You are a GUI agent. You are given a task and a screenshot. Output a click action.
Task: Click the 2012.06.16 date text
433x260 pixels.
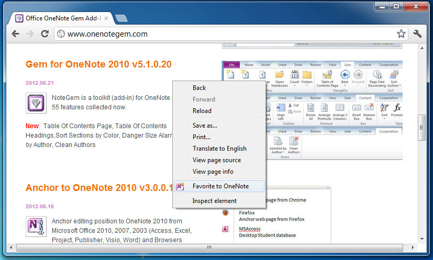(40, 207)
